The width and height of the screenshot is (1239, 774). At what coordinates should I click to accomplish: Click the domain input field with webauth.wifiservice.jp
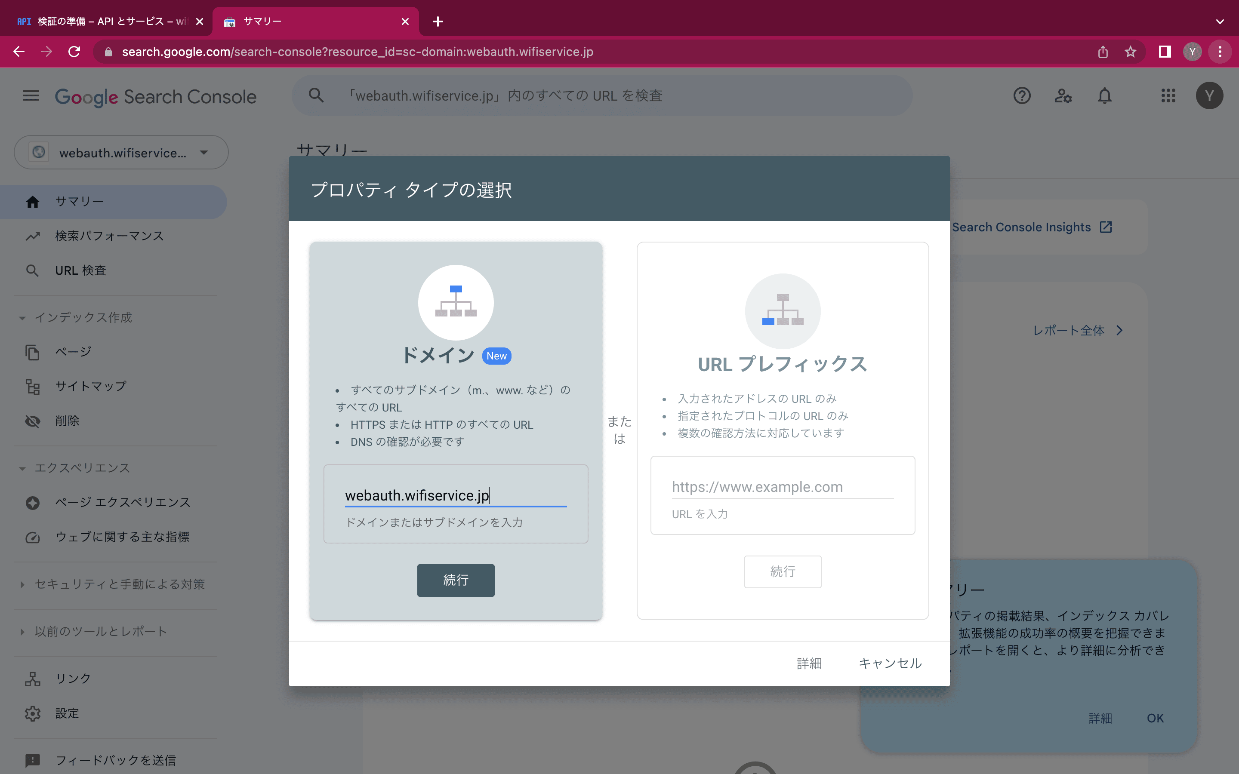456,495
